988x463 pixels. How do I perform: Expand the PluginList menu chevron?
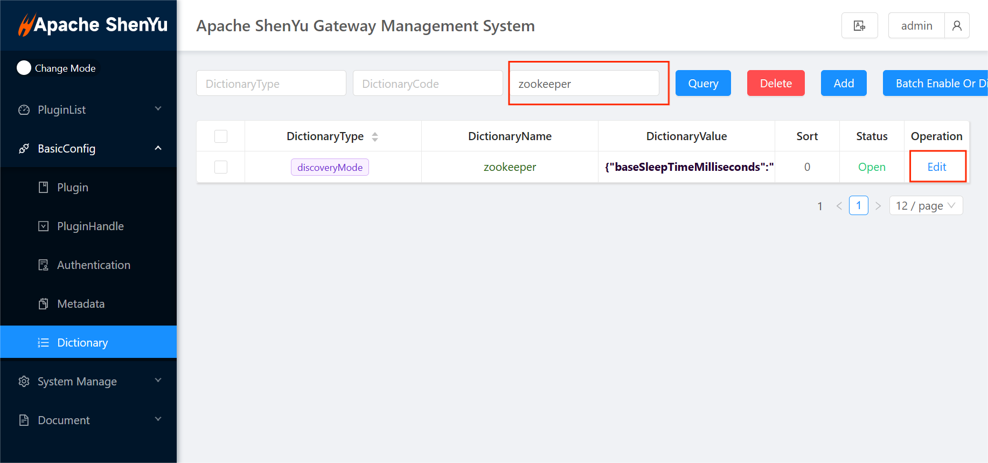pyautogui.click(x=158, y=109)
